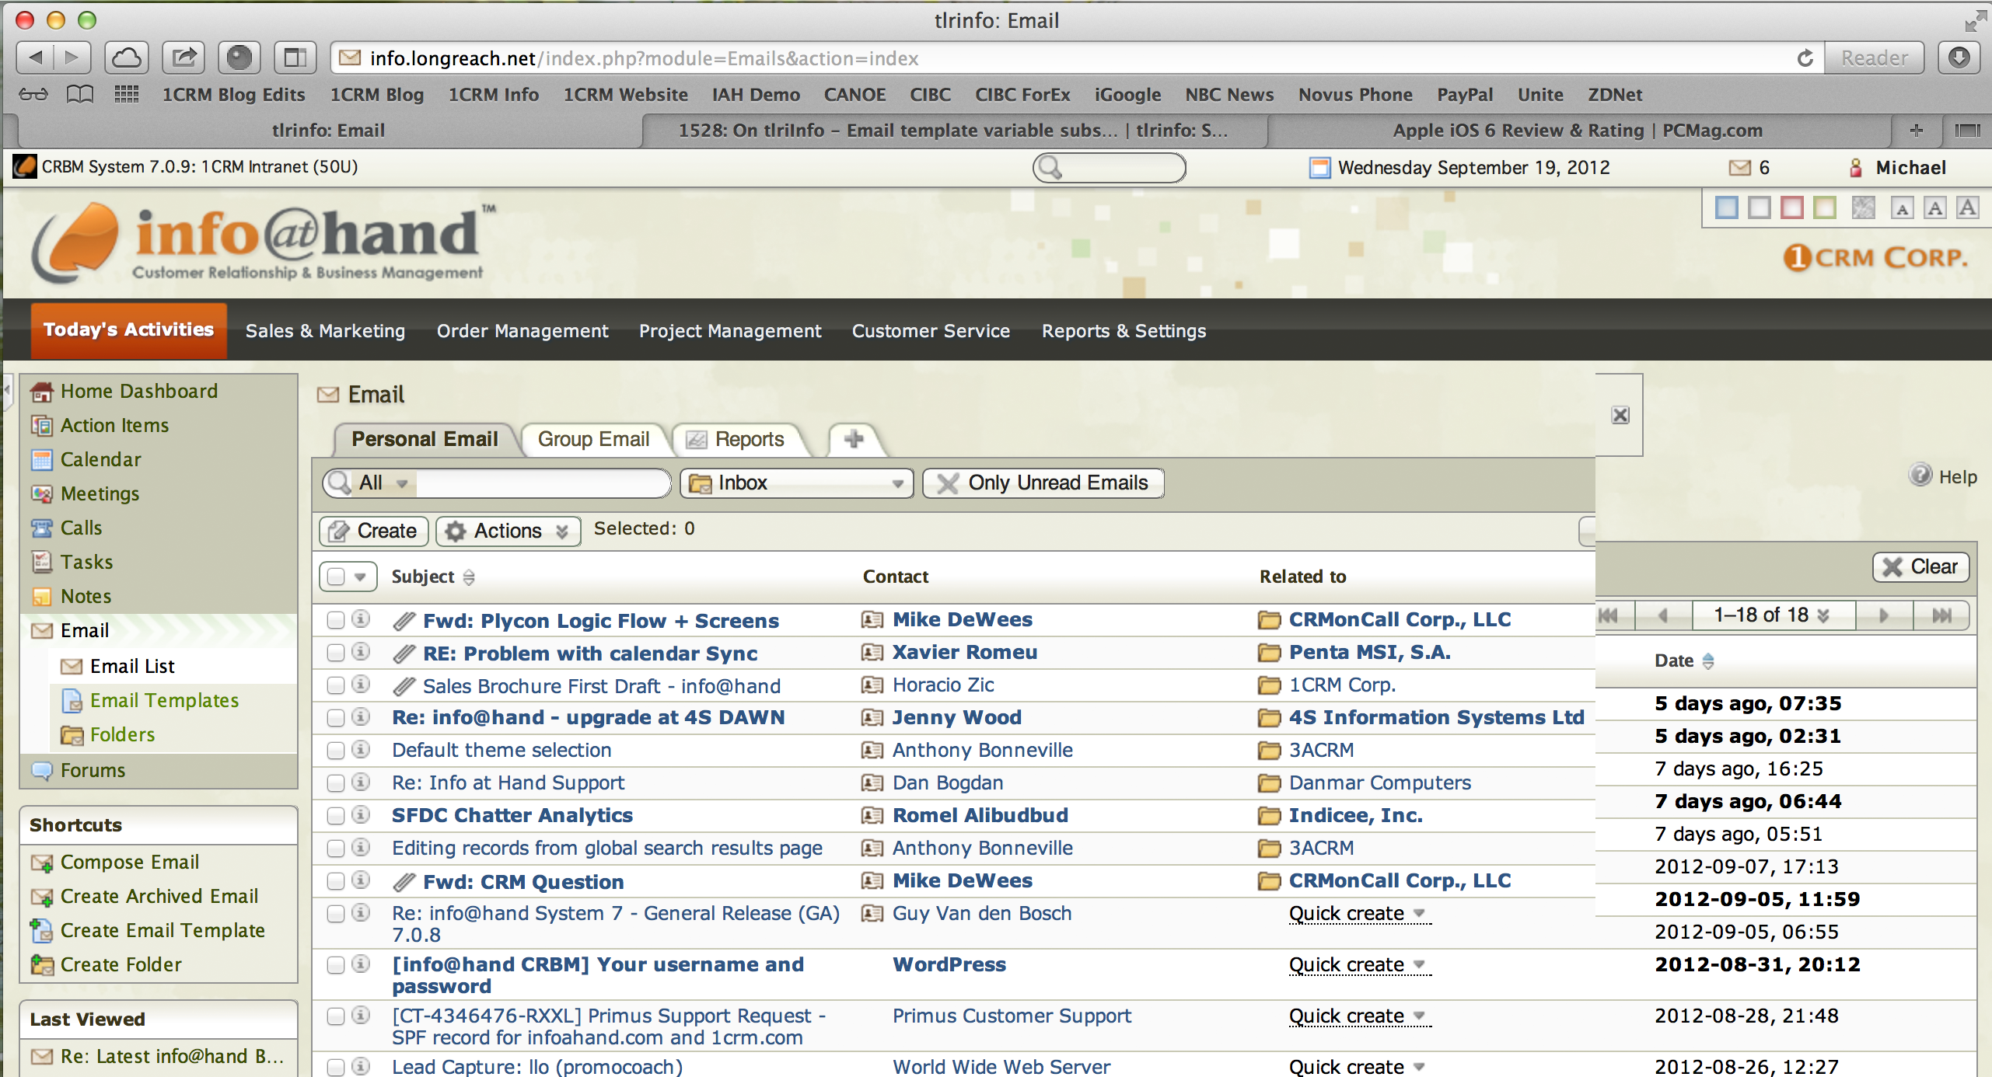Screen dimensions: 1992x1077
Task: Select the red color theme swatch
Action: (1791, 207)
